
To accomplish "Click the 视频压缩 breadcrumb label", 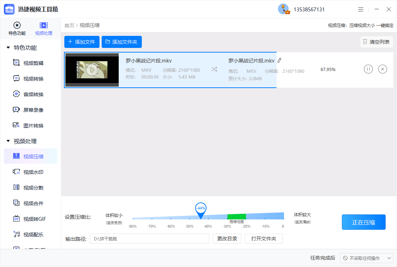I will (x=89, y=25).
